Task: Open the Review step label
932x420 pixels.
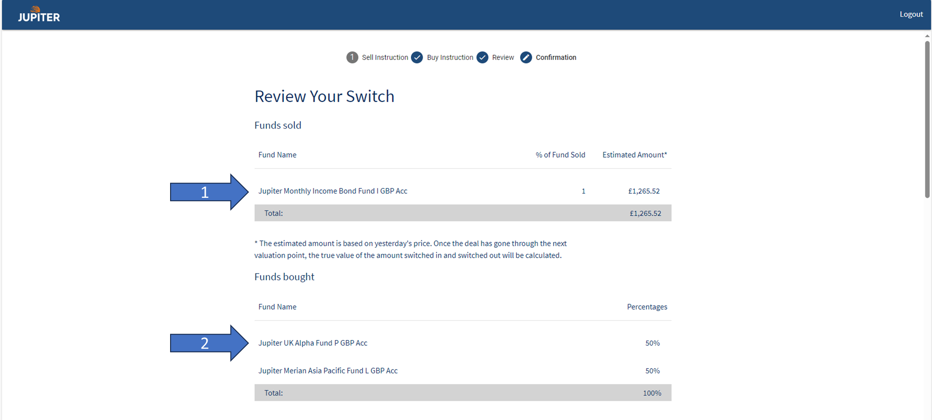Action: (x=503, y=58)
